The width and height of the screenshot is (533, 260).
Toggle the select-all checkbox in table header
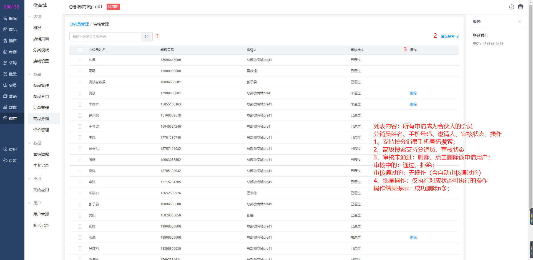pyautogui.click(x=80, y=50)
